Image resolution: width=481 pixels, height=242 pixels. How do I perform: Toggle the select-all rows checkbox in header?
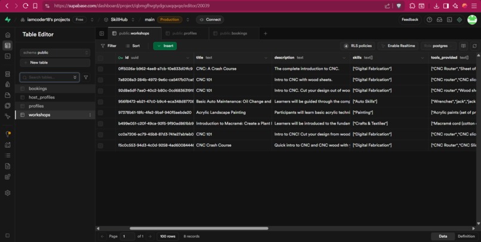[x=100, y=58]
